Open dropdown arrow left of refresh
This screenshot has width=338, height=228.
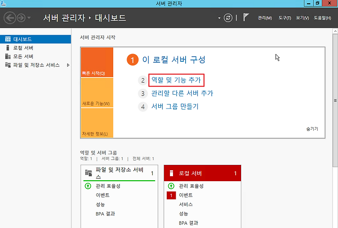(219, 18)
